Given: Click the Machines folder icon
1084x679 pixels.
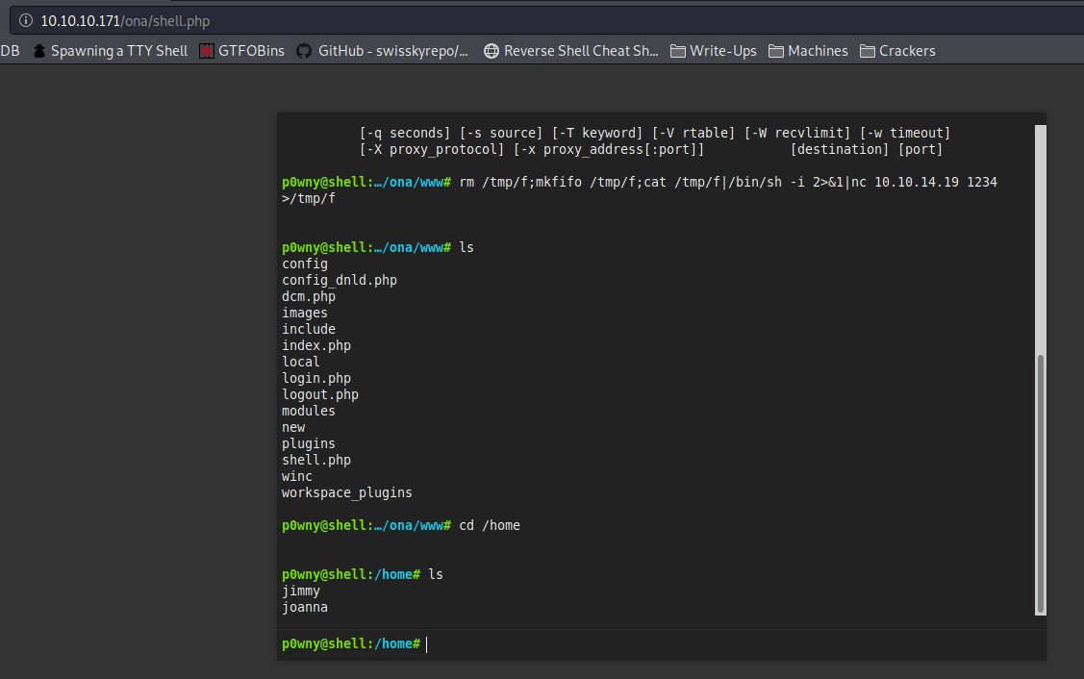Looking at the screenshot, I should click(x=775, y=51).
